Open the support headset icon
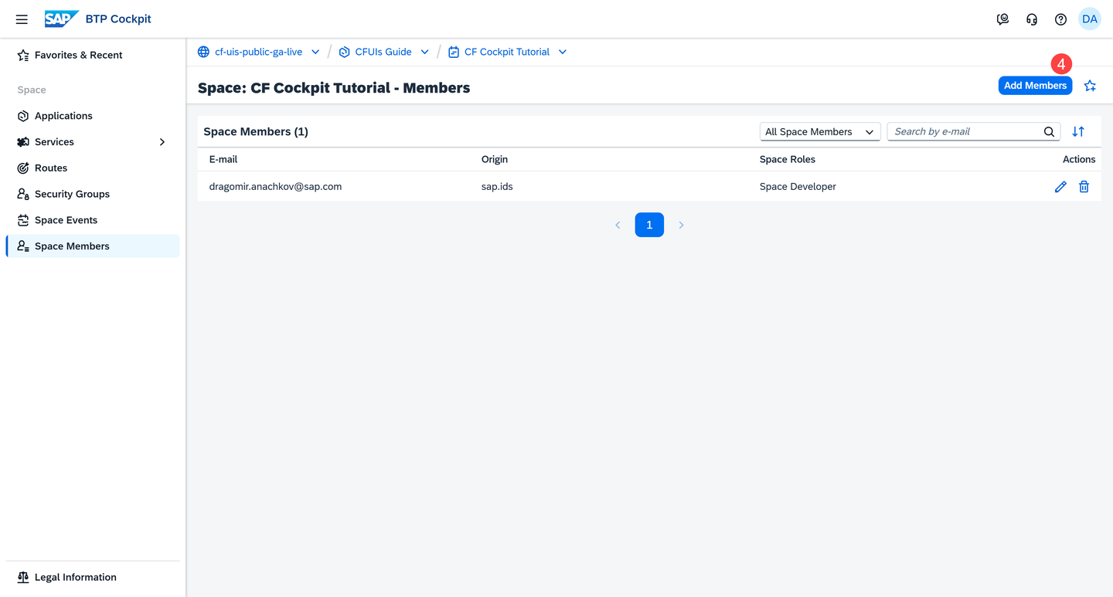The height and width of the screenshot is (597, 1113). (1032, 19)
